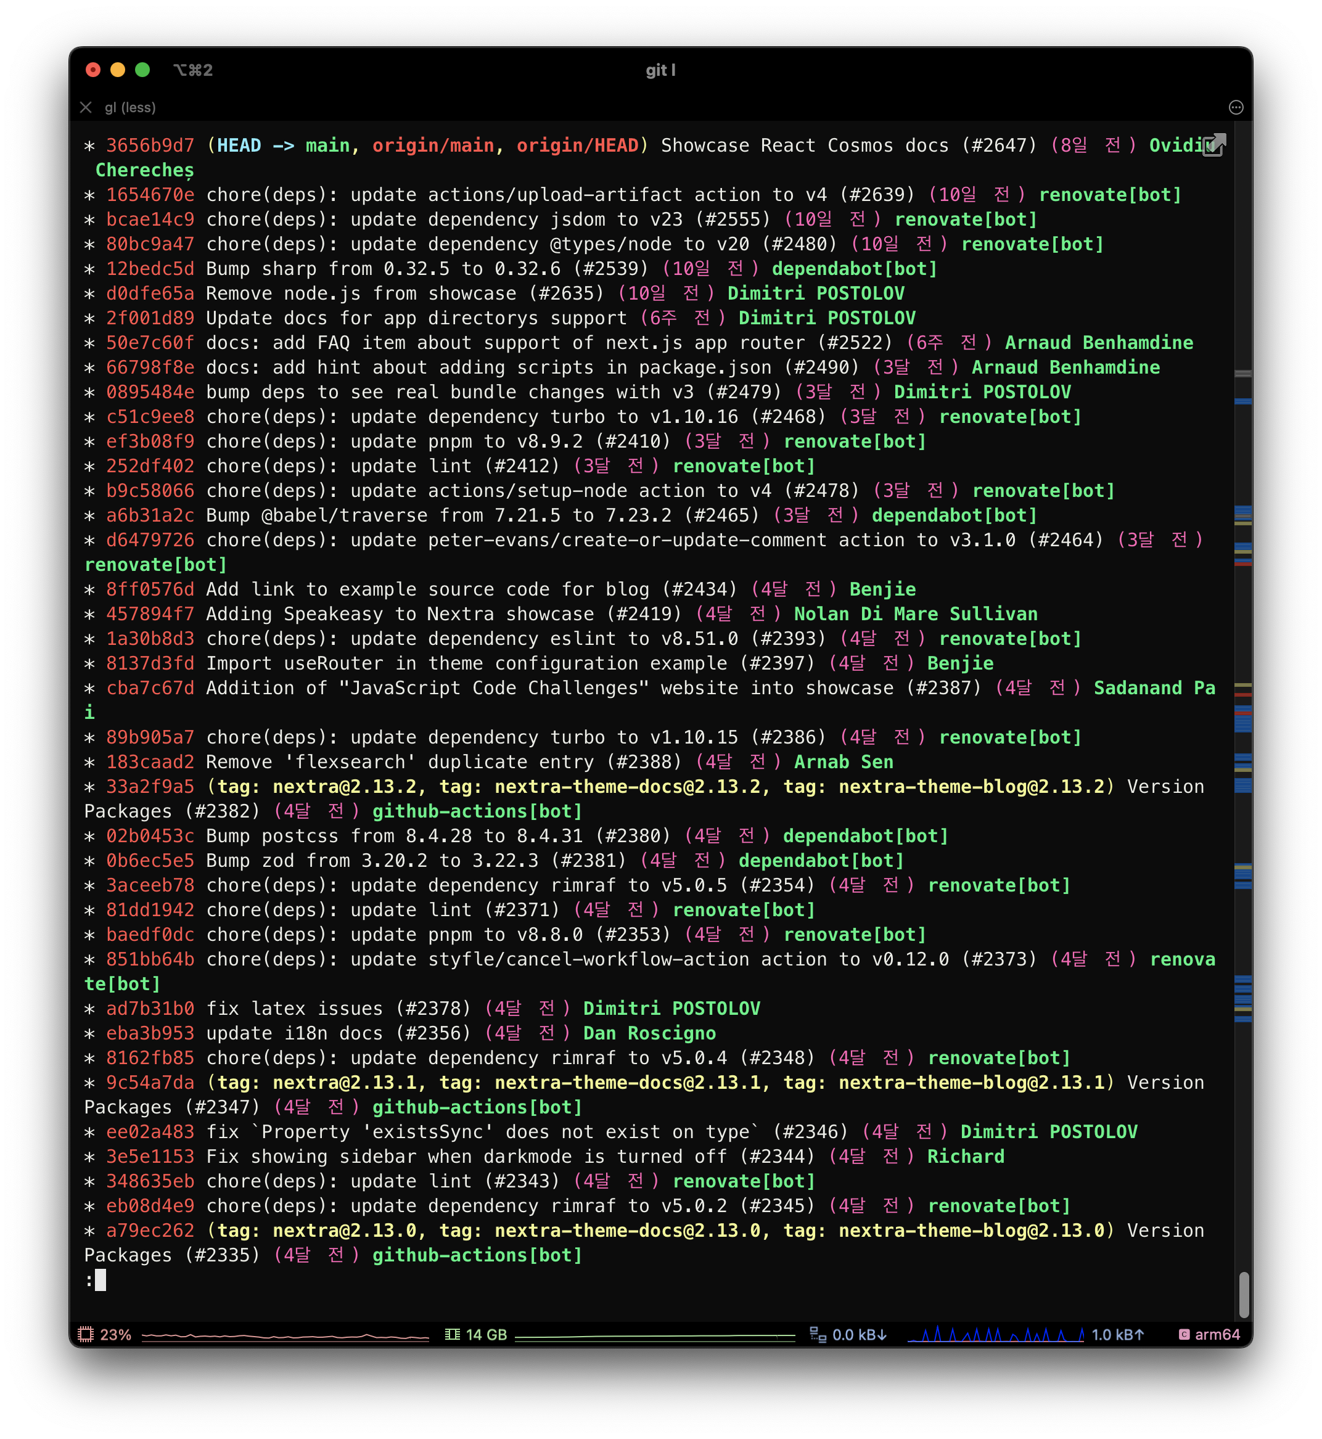Click commit hash 33a2f9a5
This screenshot has width=1322, height=1439.
(x=150, y=787)
